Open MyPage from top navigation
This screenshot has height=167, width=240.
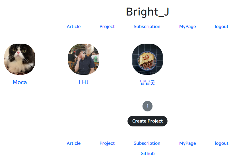point(187,26)
